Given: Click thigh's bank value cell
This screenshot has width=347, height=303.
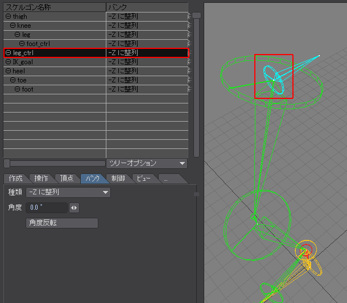Looking at the screenshot, I should pyautogui.click(x=147, y=16).
